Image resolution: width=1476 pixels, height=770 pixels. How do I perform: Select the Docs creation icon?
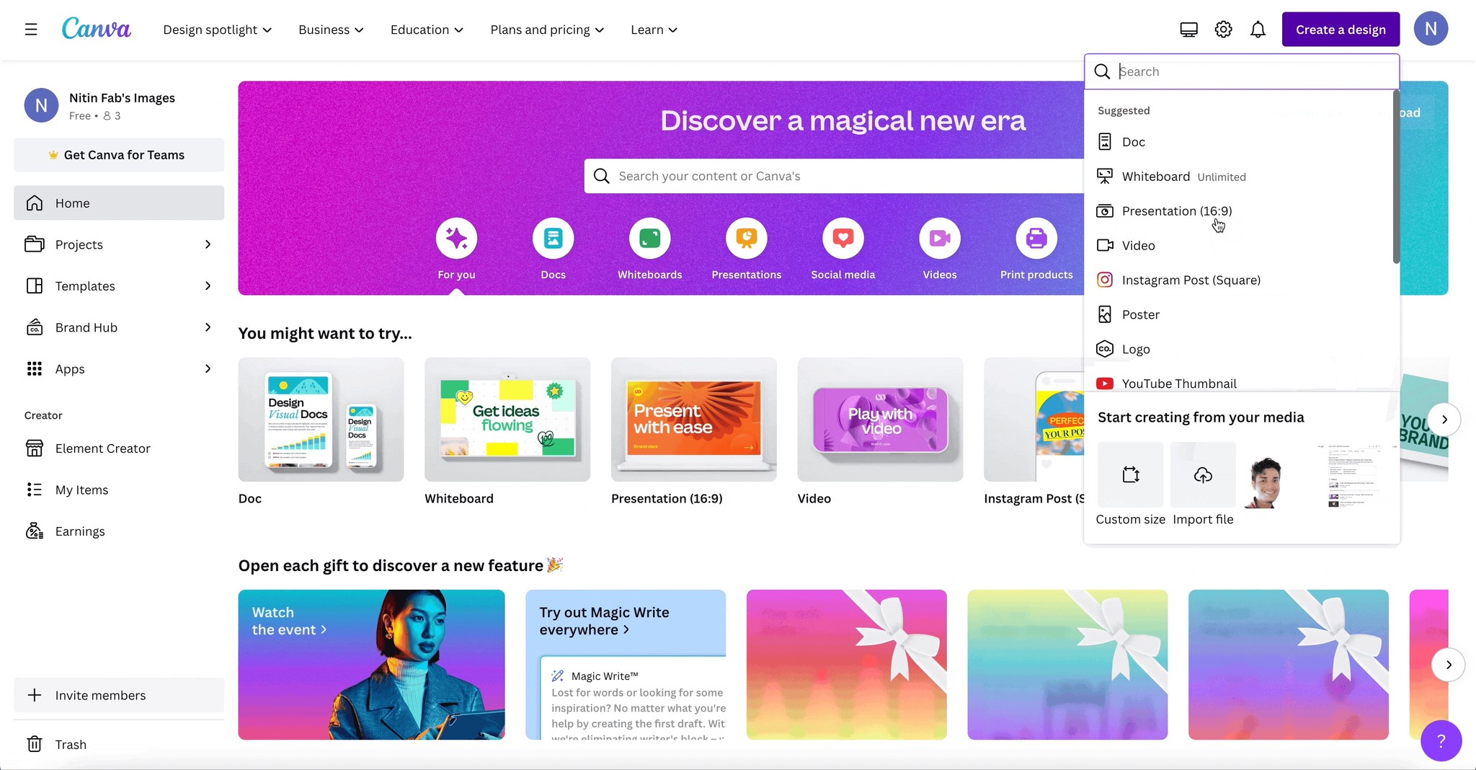tap(553, 238)
